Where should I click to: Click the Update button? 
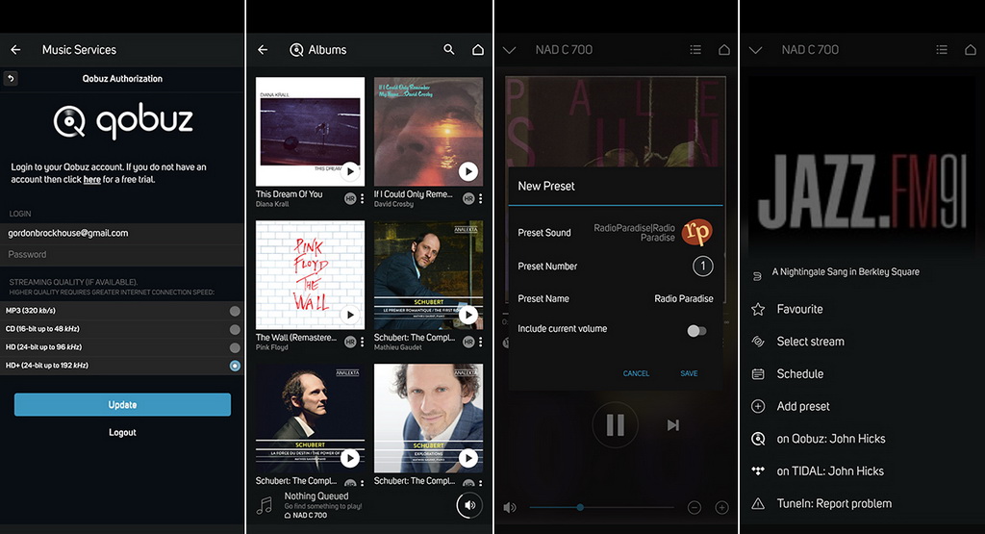click(122, 404)
